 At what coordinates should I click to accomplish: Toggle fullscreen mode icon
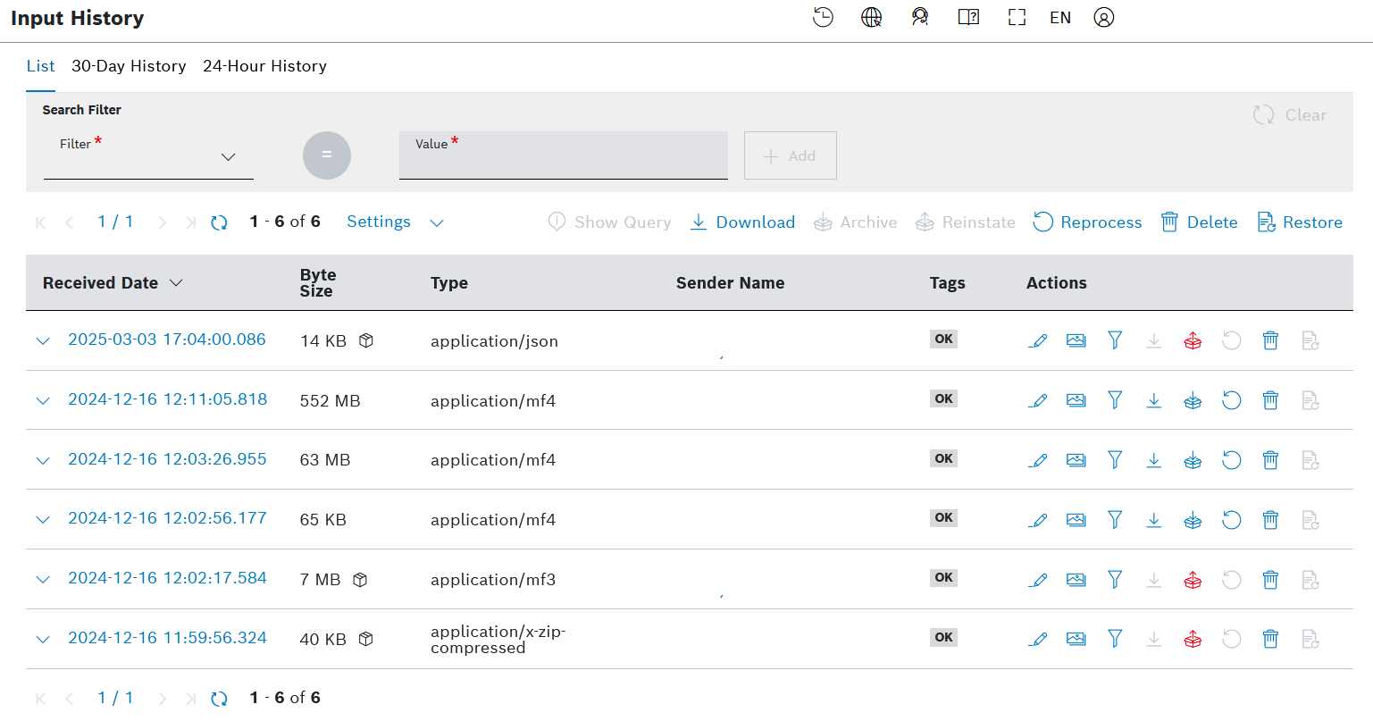[1017, 18]
